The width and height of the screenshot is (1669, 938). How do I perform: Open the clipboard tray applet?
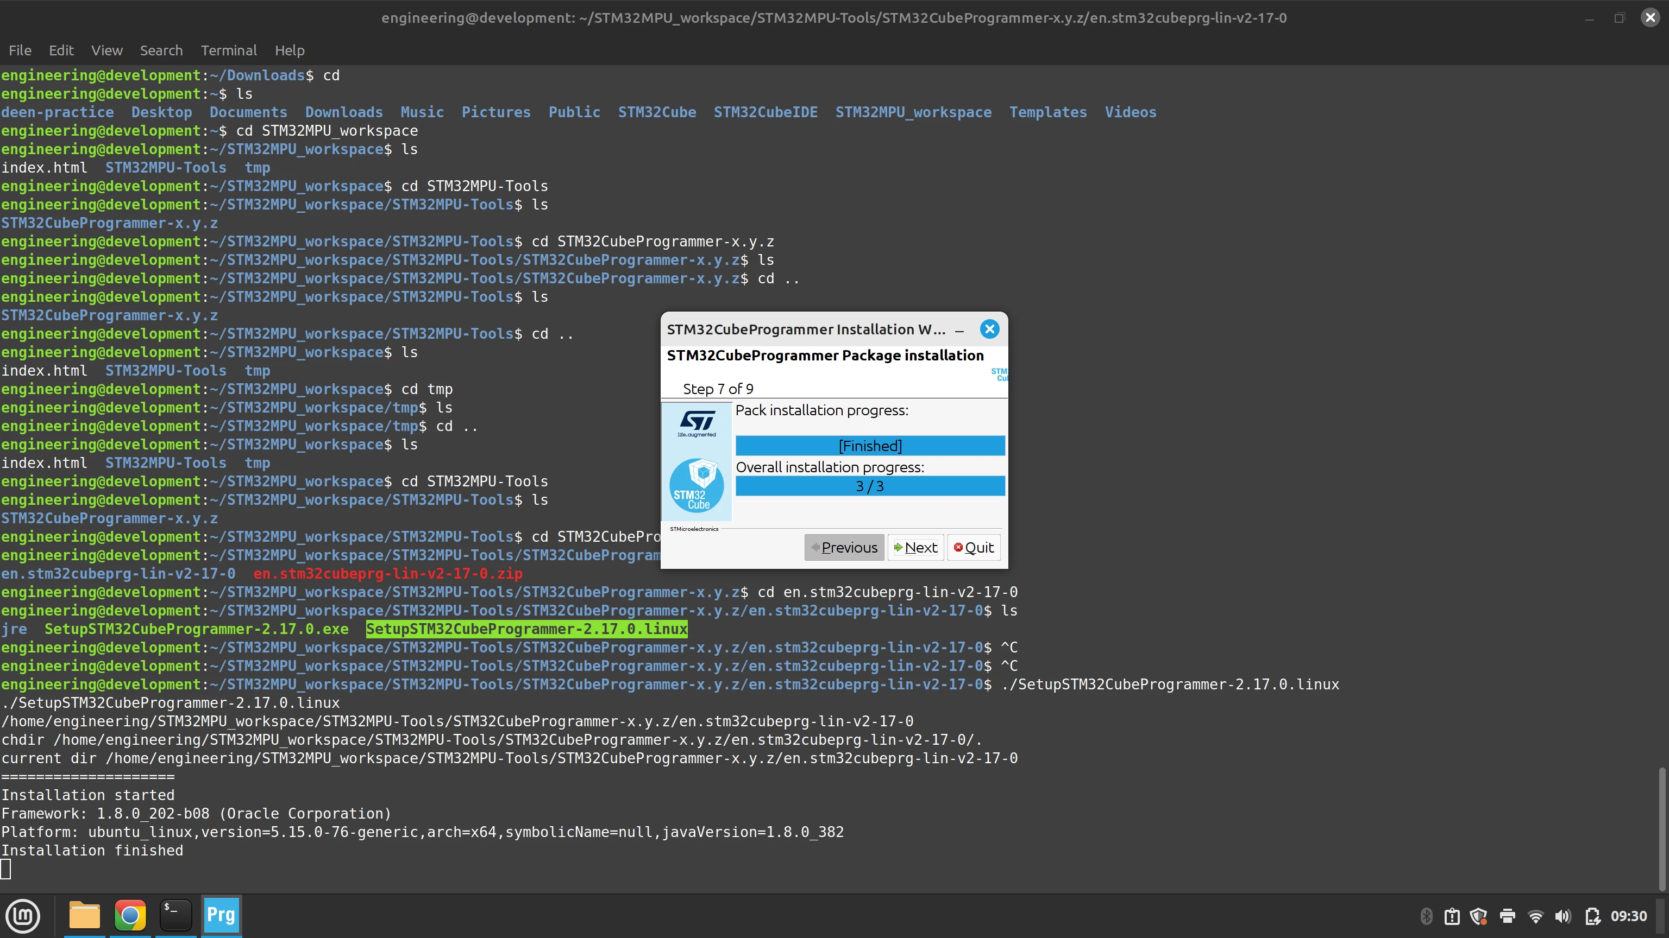1452,916
